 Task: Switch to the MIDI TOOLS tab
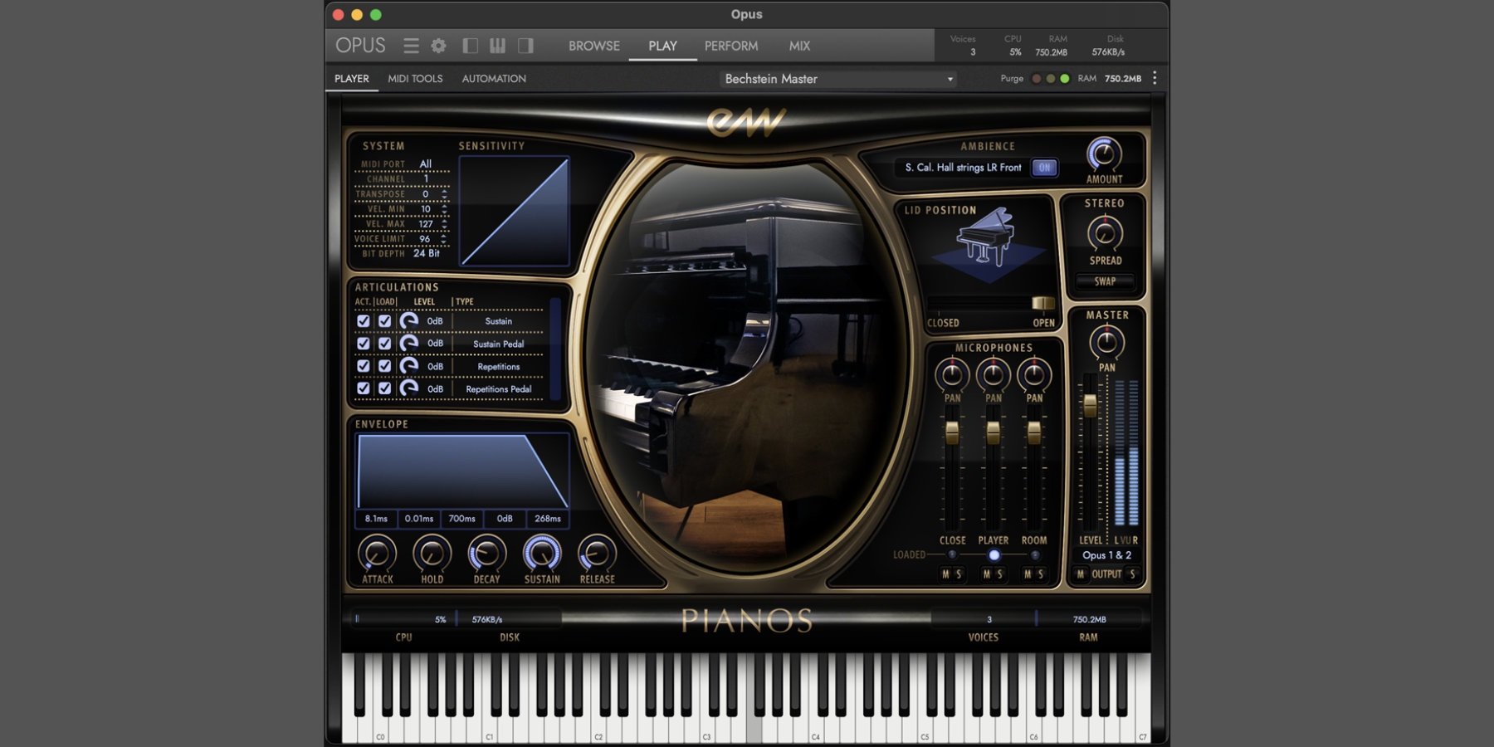tap(414, 79)
